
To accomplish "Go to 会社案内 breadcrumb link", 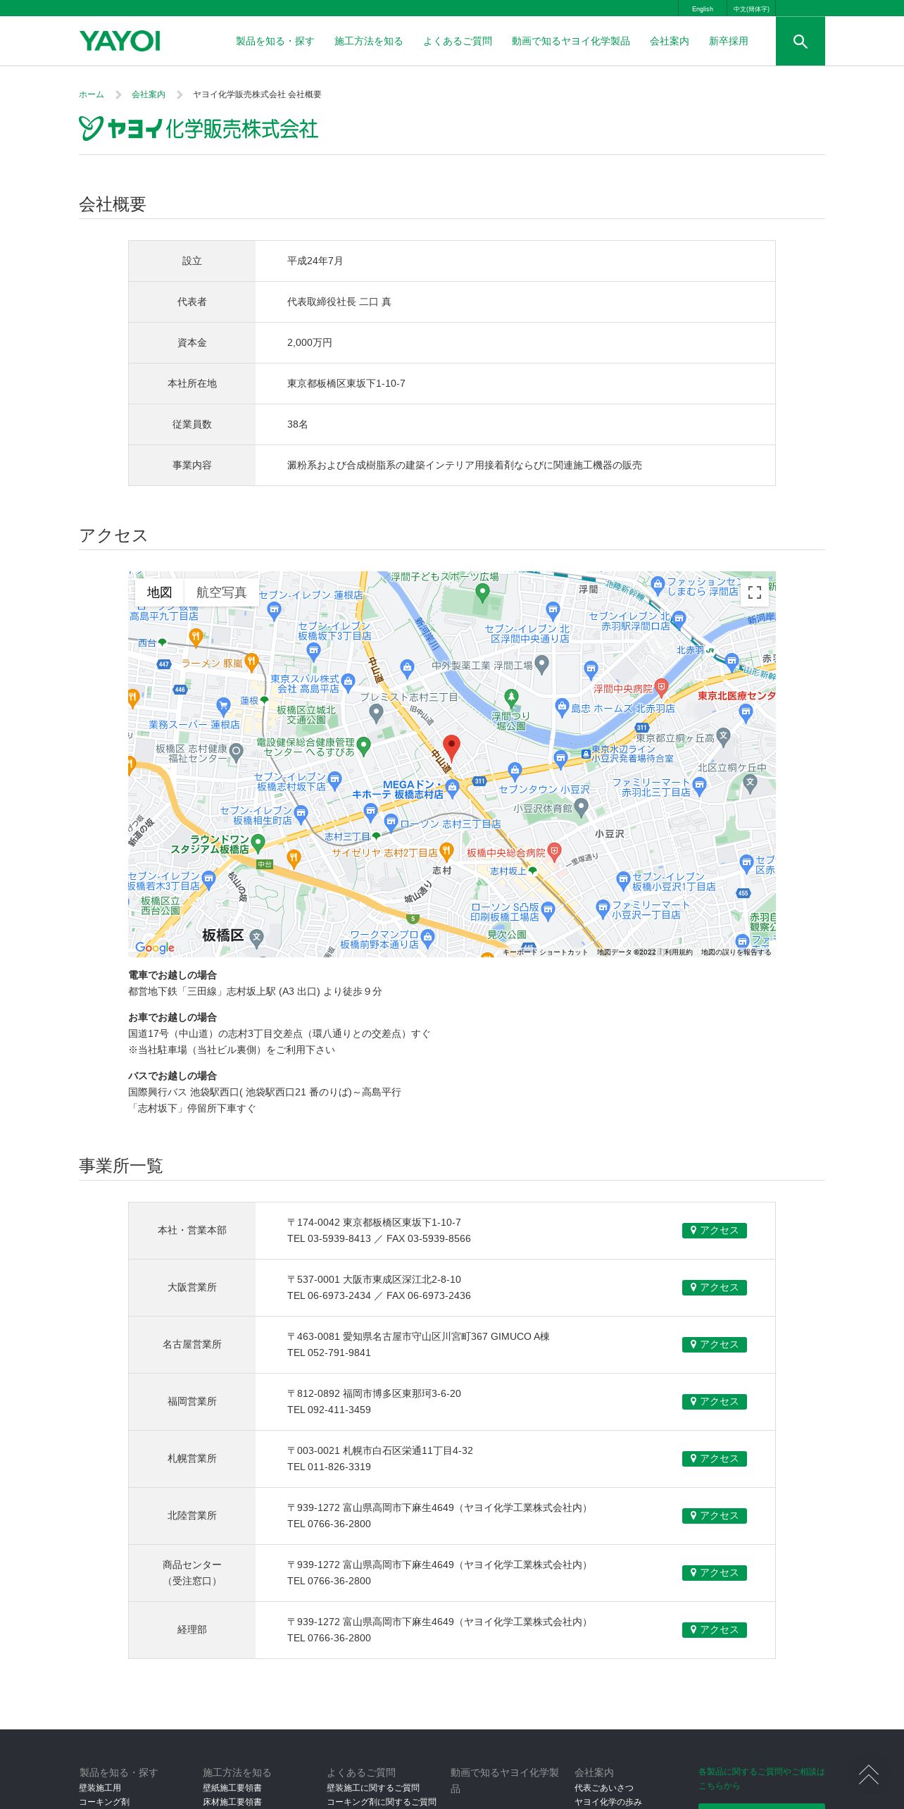I will 149,94.
